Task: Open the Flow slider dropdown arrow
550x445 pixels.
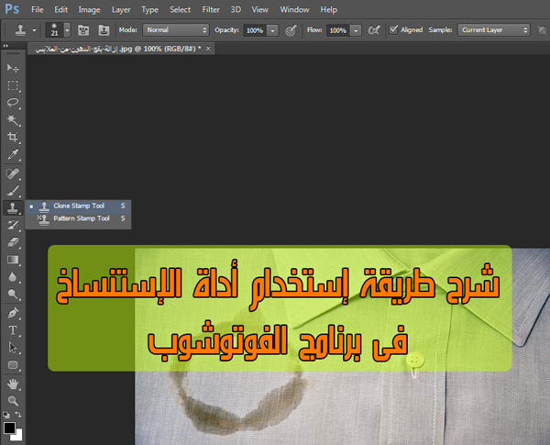Action: (356, 30)
